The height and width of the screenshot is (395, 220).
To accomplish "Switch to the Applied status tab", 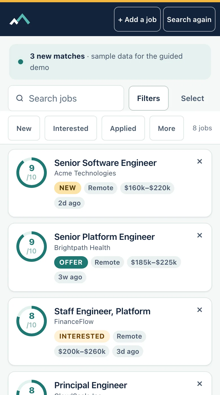I will 123,128.
